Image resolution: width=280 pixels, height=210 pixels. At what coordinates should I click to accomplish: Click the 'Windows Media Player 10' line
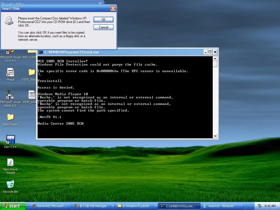[63, 94]
